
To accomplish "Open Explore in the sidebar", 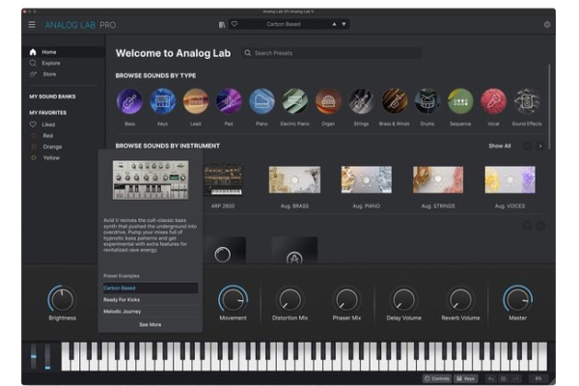I will [50, 63].
